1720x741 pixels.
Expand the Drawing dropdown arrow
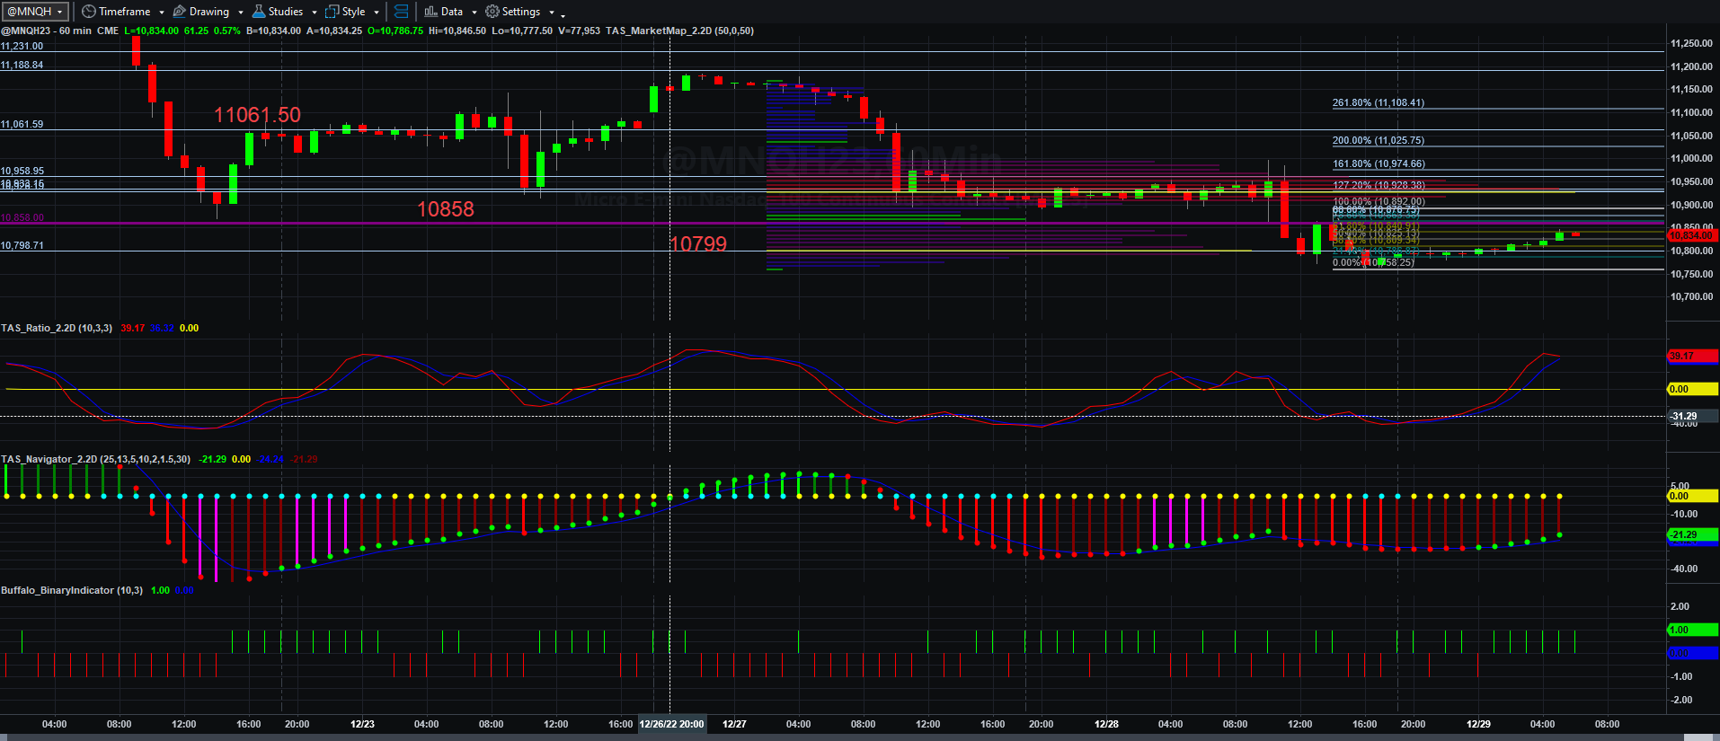240,13
